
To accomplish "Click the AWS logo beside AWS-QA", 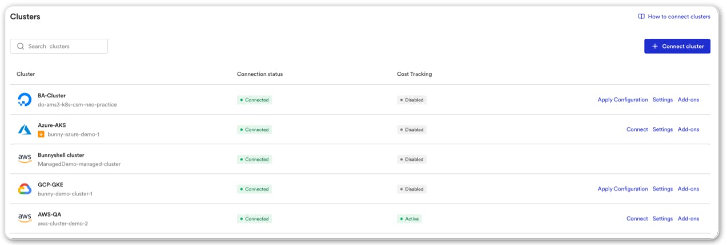I will [x=25, y=219].
